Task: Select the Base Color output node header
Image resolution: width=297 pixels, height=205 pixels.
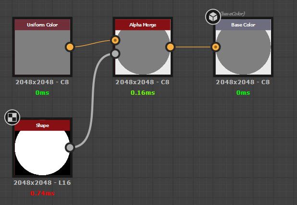Action: [243, 25]
